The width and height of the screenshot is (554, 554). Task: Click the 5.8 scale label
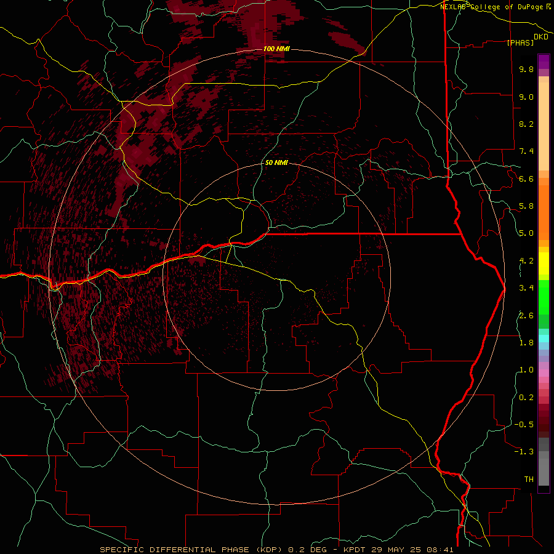[x=526, y=206]
